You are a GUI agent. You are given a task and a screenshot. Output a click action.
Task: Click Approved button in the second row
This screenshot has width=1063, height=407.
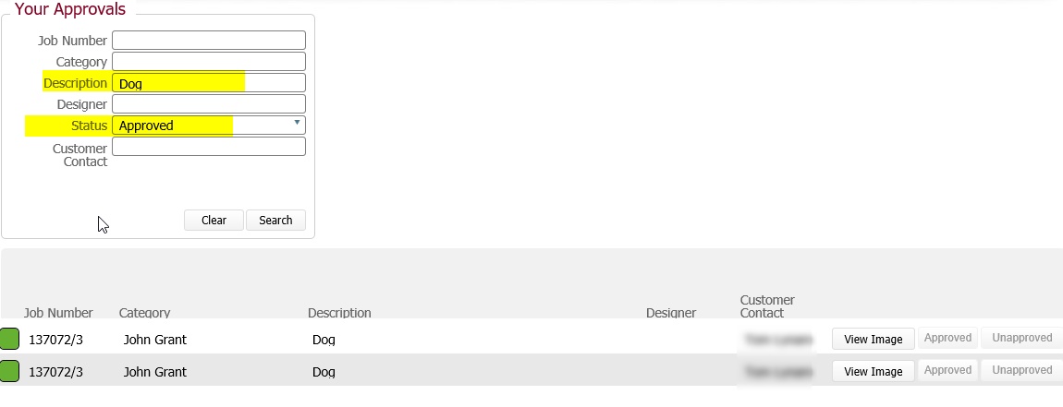pyautogui.click(x=947, y=370)
